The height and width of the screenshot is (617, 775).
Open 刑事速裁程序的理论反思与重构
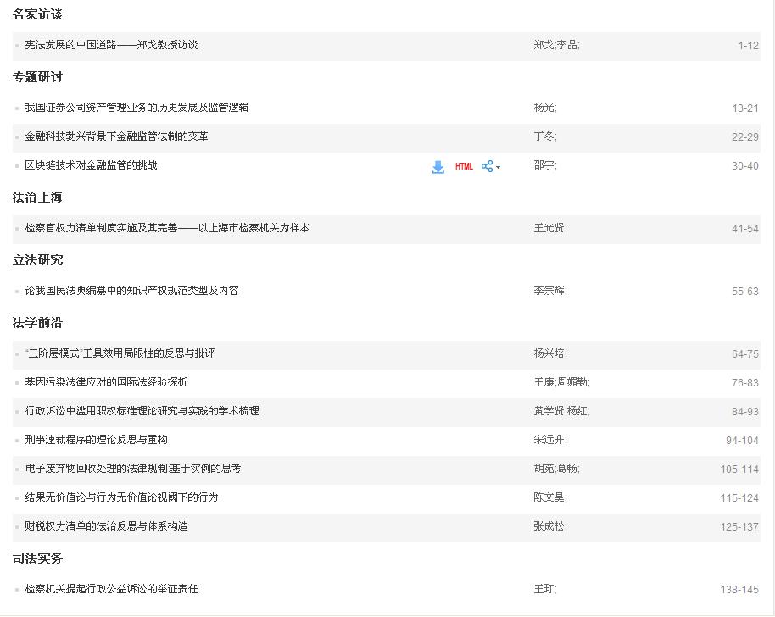[x=96, y=440]
